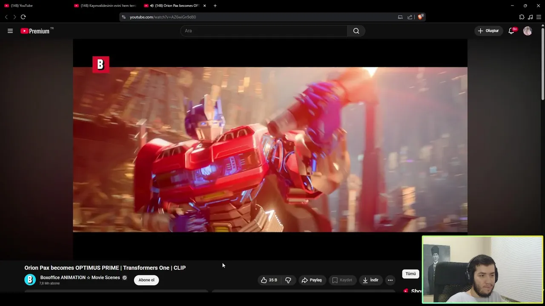Click the screen icon in address bar

400,17
